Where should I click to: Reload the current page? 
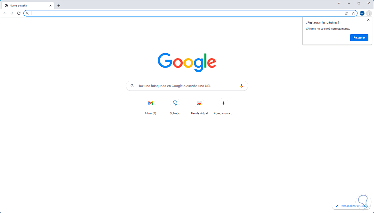tap(19, 13)
